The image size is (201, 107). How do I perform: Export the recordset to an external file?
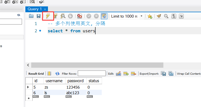click(x=163, y=74)
